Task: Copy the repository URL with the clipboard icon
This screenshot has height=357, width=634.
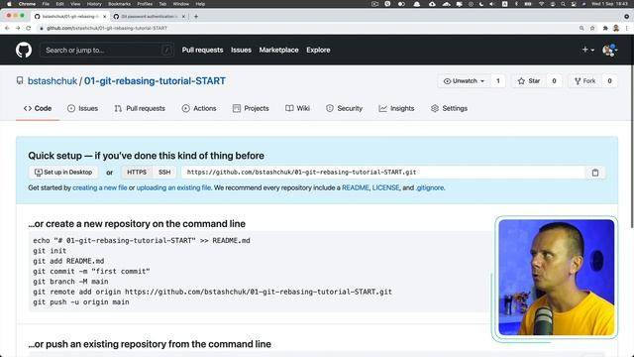Action: tap(595, 173)
